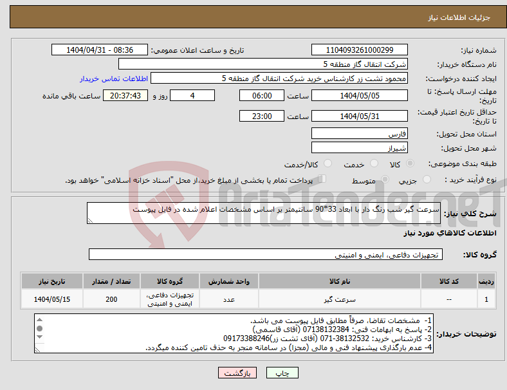Click the چاپ print button
This screenshot has height=390, width=507.
(x=282, y=373)
